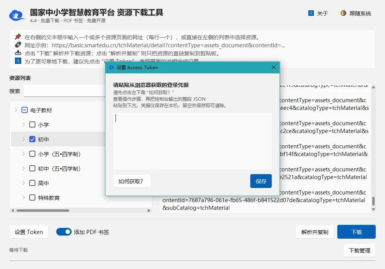Viewport: 385px width, 269px height.
Task: Expand 初中（五•四学制） node
Action: click(x=23, y=168)
